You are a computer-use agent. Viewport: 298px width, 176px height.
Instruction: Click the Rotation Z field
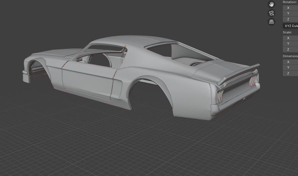pyautogui.click(x=290, y=19)
